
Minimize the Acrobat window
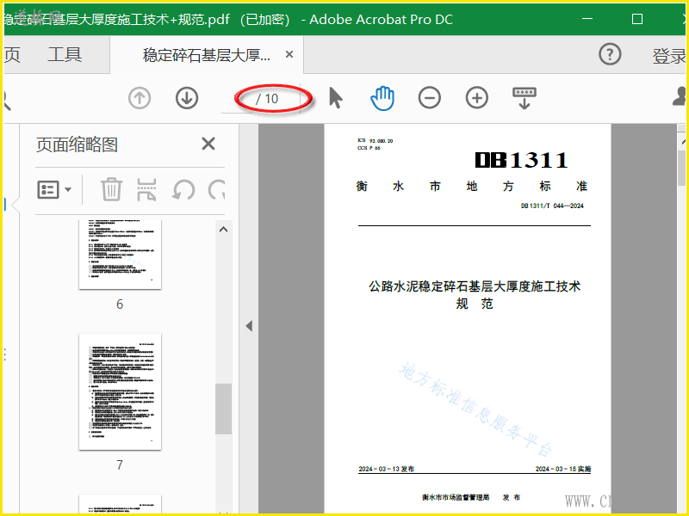587,19
